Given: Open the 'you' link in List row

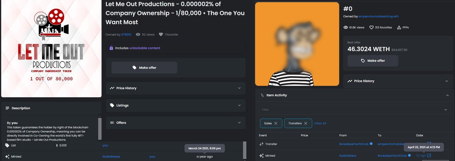Looking at the screenshot, I should tap(105, 146).
